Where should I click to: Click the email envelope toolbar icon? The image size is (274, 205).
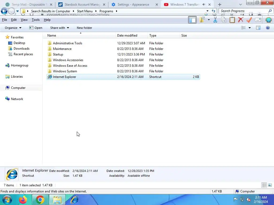point(258,20)
